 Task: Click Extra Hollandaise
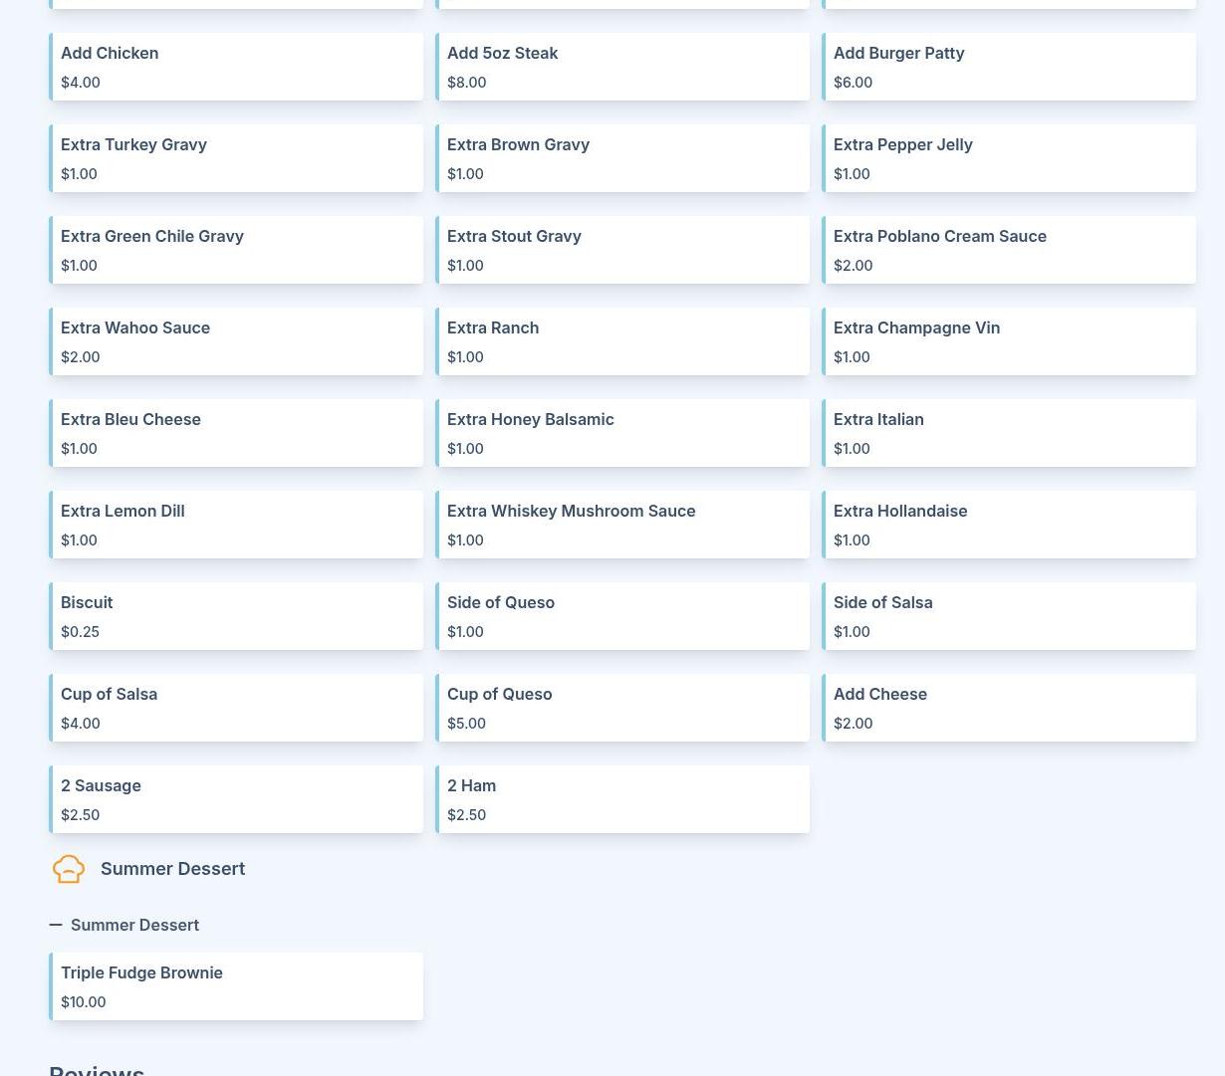pos(1009,525)
